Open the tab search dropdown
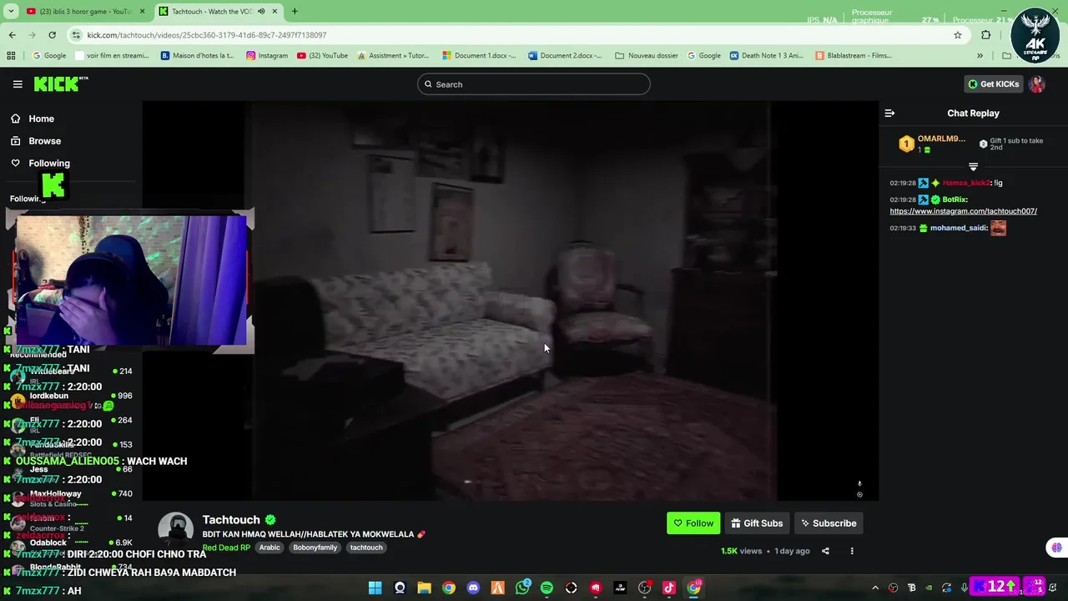 (x=10, y=12)
